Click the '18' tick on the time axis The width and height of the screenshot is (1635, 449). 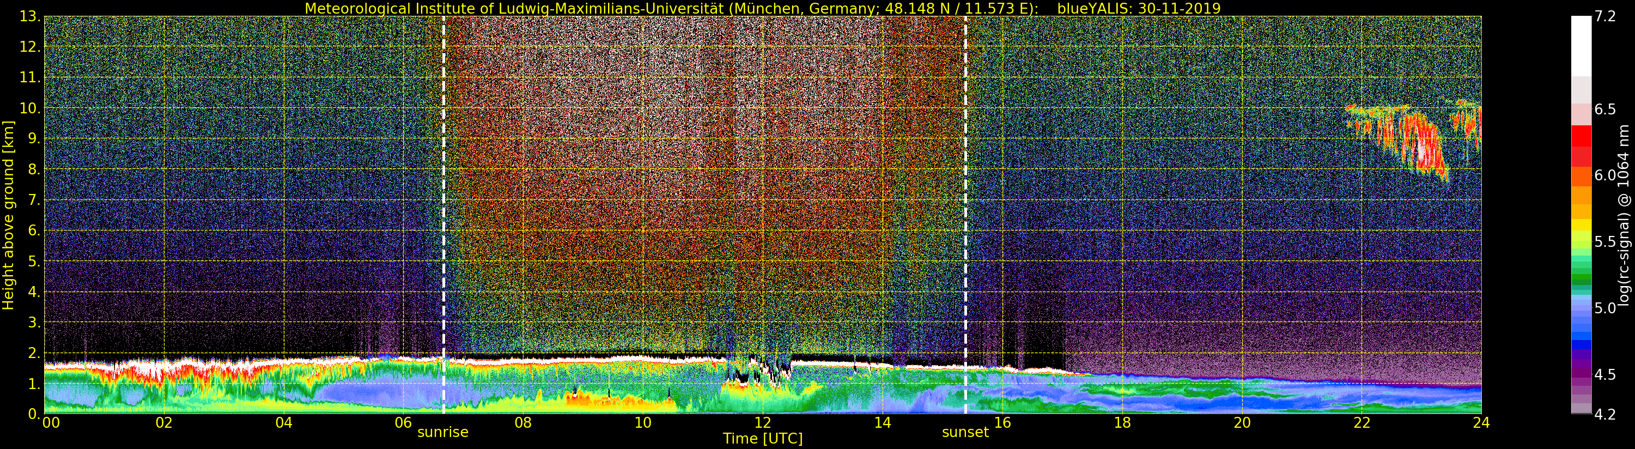(x=1122, y=423)
